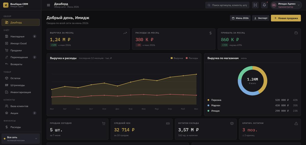Open Акции section

click(21, 113)
